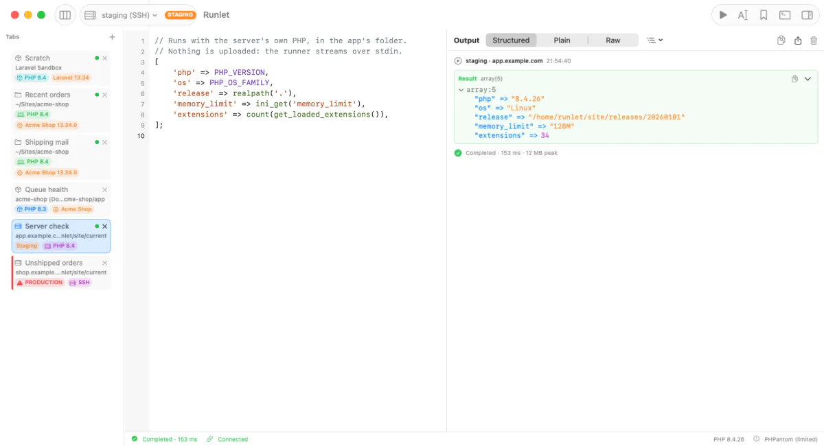Toggle the sidebar columns icon
The height and width of the screenshot is (446, 824).
65,14
